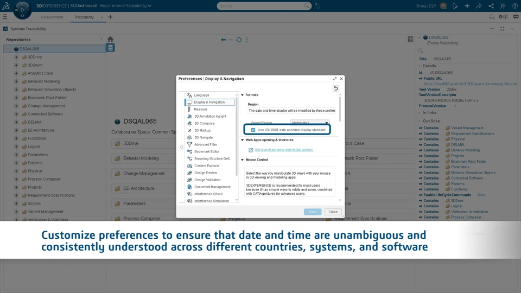Screen dimensions: 521x293
Task: Select Display & Navigation category
Action: [x=209, y=103]
